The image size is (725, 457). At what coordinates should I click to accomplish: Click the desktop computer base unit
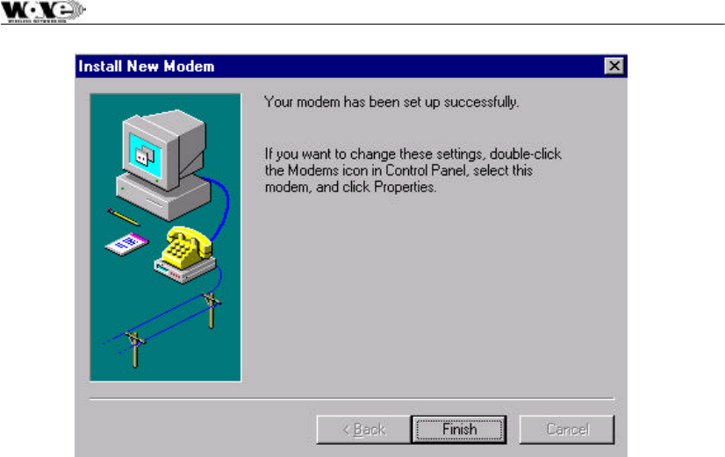point(162,197)
